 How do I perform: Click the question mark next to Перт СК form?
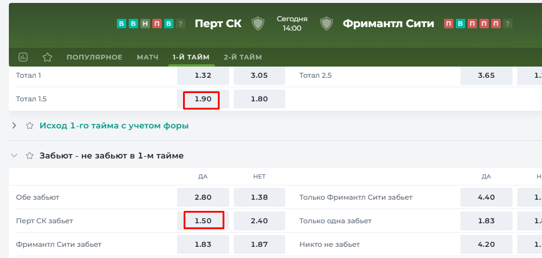tap(179, 24)
